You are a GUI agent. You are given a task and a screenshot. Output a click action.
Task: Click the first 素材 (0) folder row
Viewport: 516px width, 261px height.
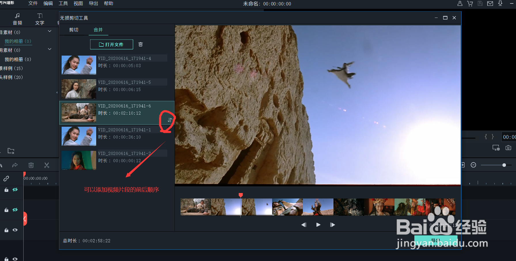pos(26,32)
